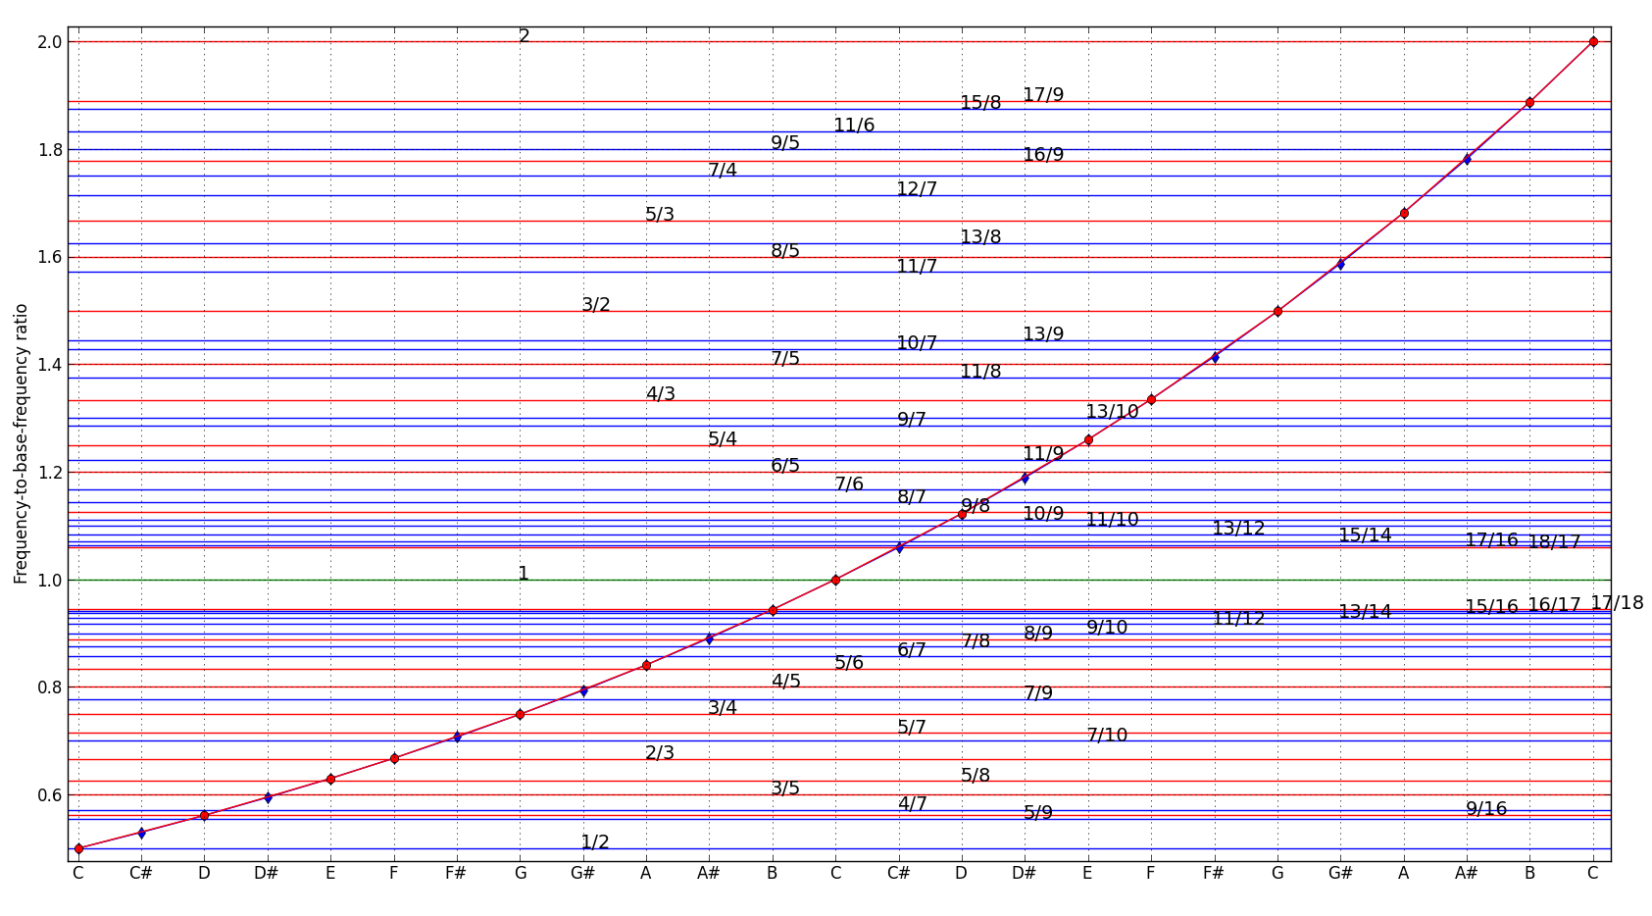This screenshot has height=916, width=1652.
Task: Click the 0.6 y-axis tick label
Action: point(50,795)
